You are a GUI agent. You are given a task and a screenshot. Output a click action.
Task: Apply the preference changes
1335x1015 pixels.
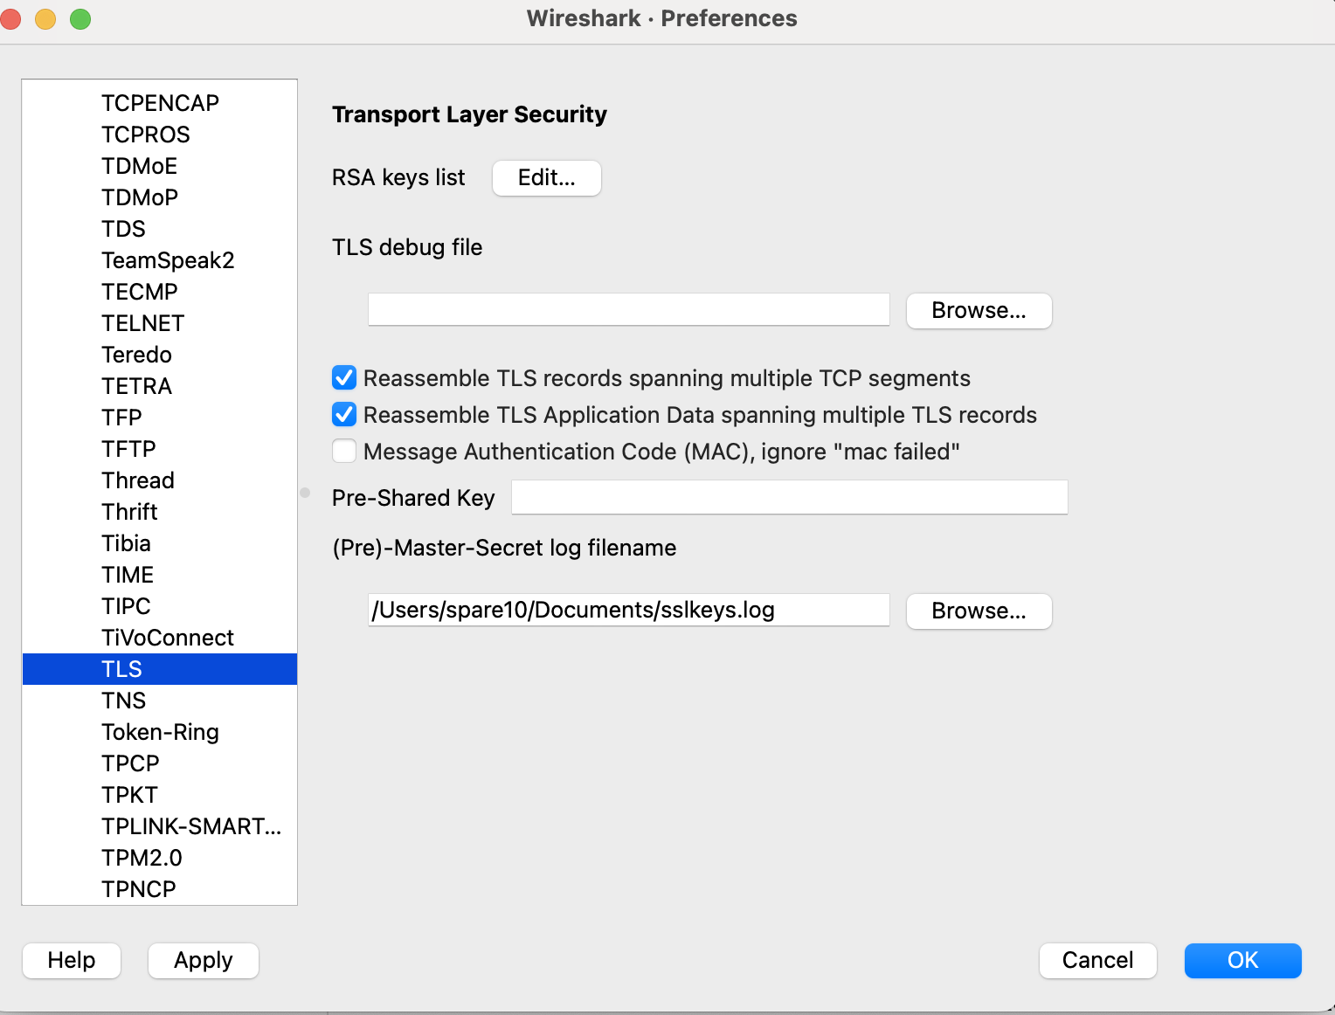click(203, 961)
